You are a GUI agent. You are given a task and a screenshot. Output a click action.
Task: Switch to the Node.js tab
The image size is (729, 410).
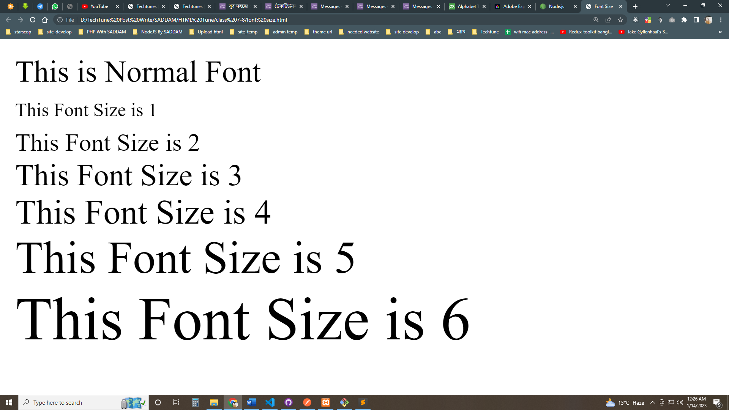pos(556,6)
